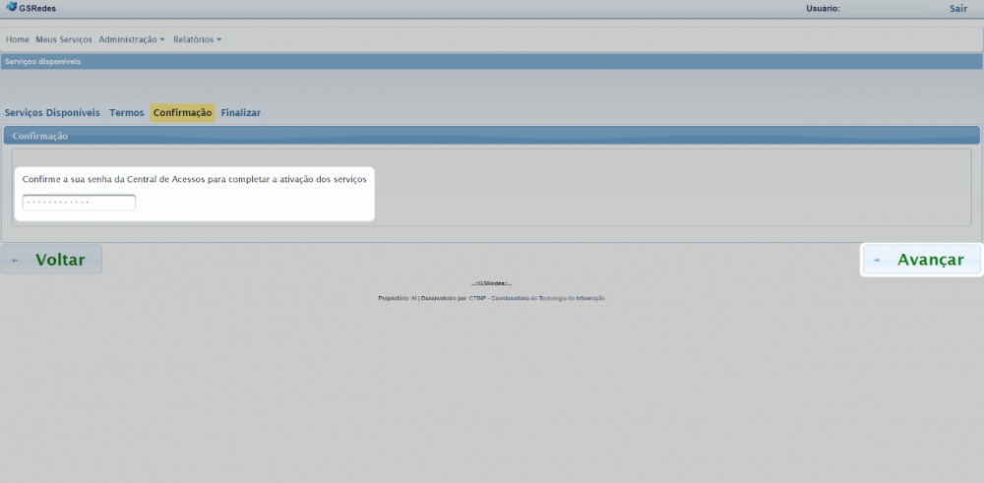Click the GSRedes title text in header
This screenshot has width=984, height=483.
click(x=37, y=8)
